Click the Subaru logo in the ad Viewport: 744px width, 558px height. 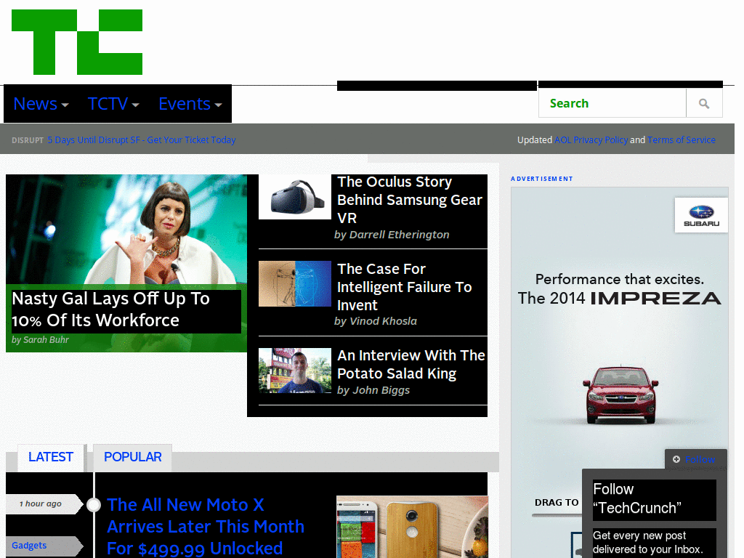point(700,214)
